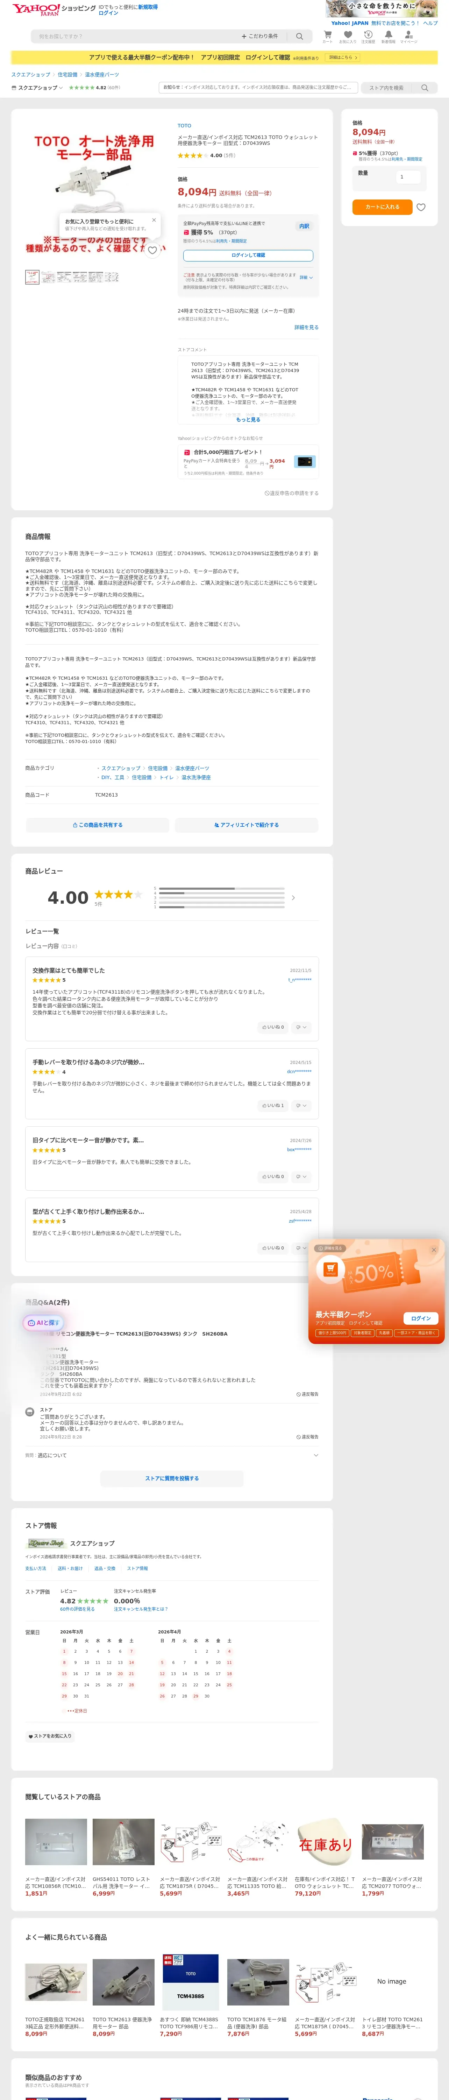Open dropdown beside いいね on 2022/11/5 review
Screen dimensions: 449x2100
[301, 1027]
